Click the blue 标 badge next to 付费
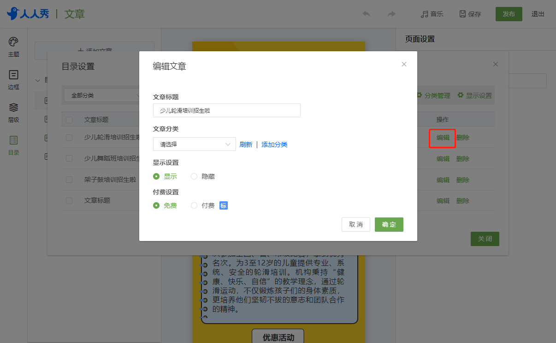Image resolution: width=556 pixels, height=343 pixels. (224, 205)
